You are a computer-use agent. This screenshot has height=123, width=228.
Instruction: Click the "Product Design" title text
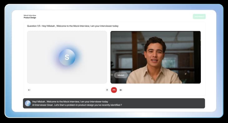(30, 17)
